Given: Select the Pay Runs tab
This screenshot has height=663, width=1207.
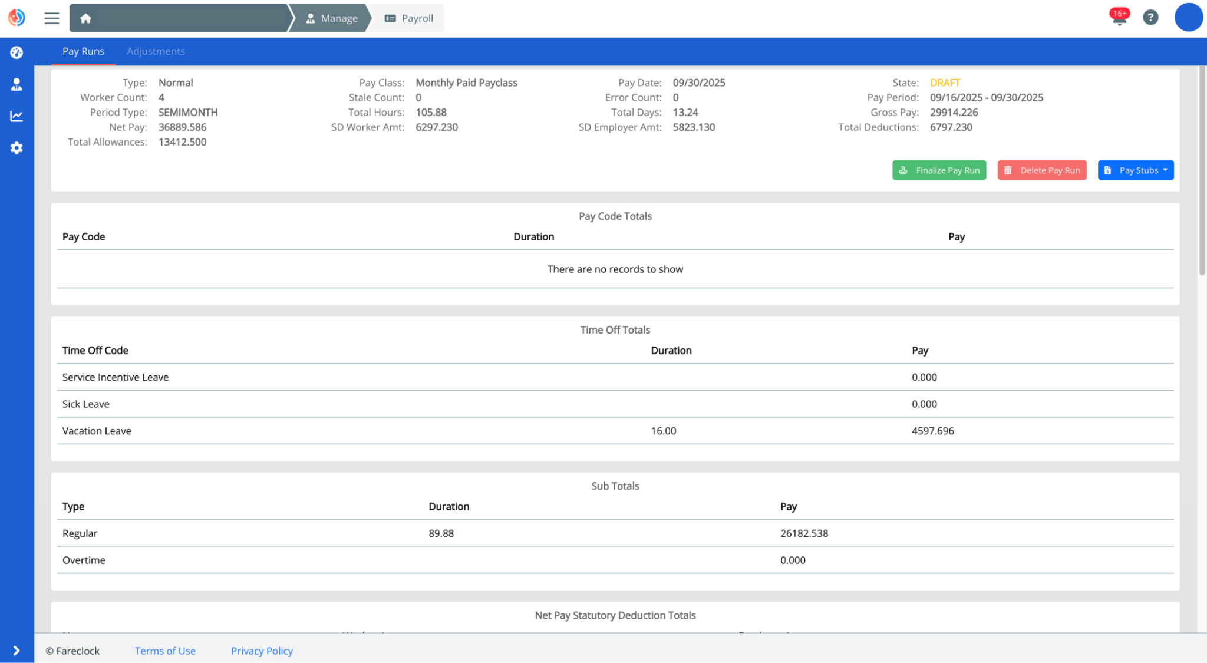Looking at the screenshot, I should point(83,51).
